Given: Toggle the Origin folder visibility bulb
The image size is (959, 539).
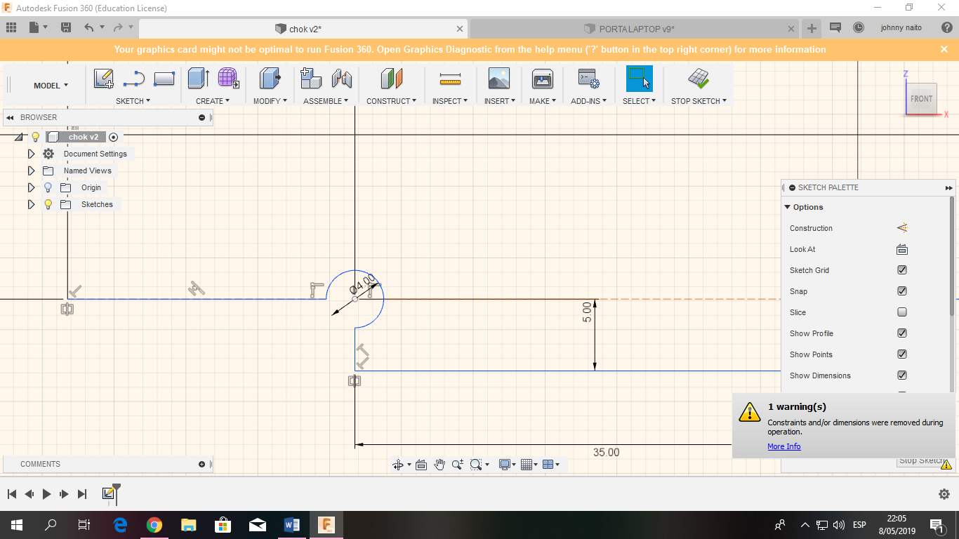Looking at the screenshot, I should coord(48,187).
